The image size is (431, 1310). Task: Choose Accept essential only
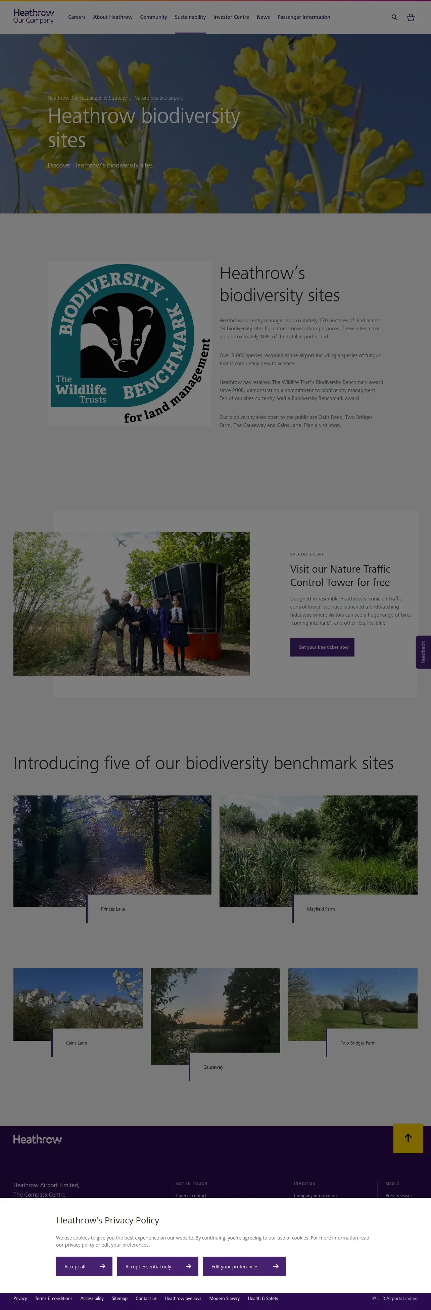tap(158, 1266)
